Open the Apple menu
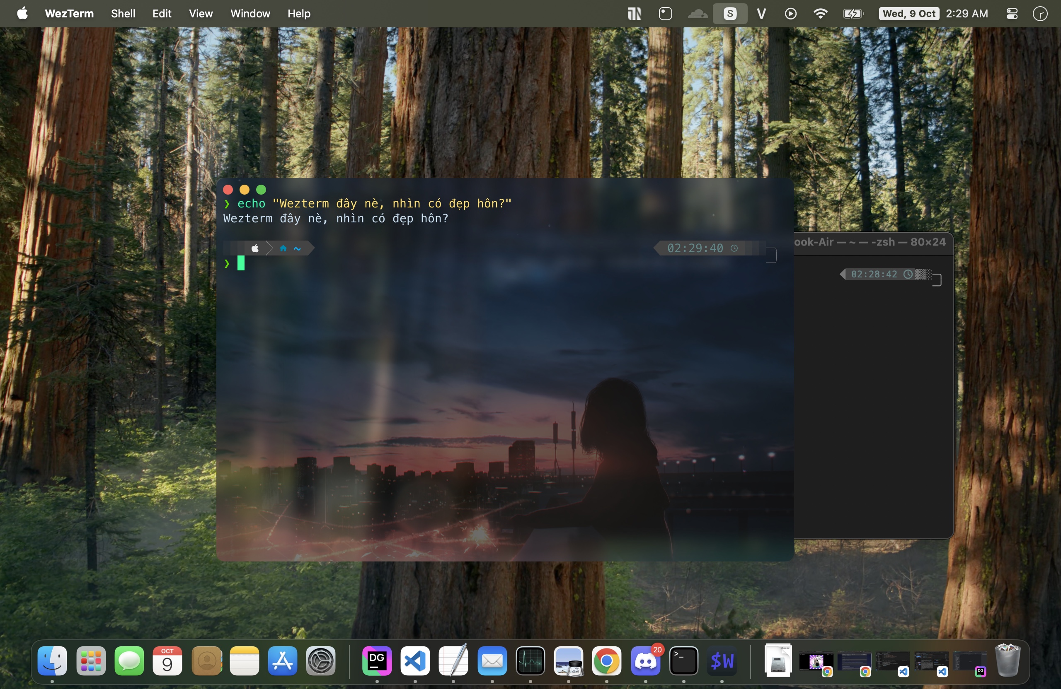 pos(22,13)
